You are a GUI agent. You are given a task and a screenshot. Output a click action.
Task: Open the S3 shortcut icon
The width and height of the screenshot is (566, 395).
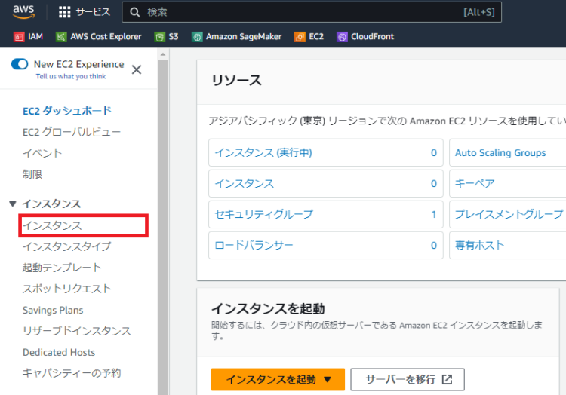(x=159, y=37)
